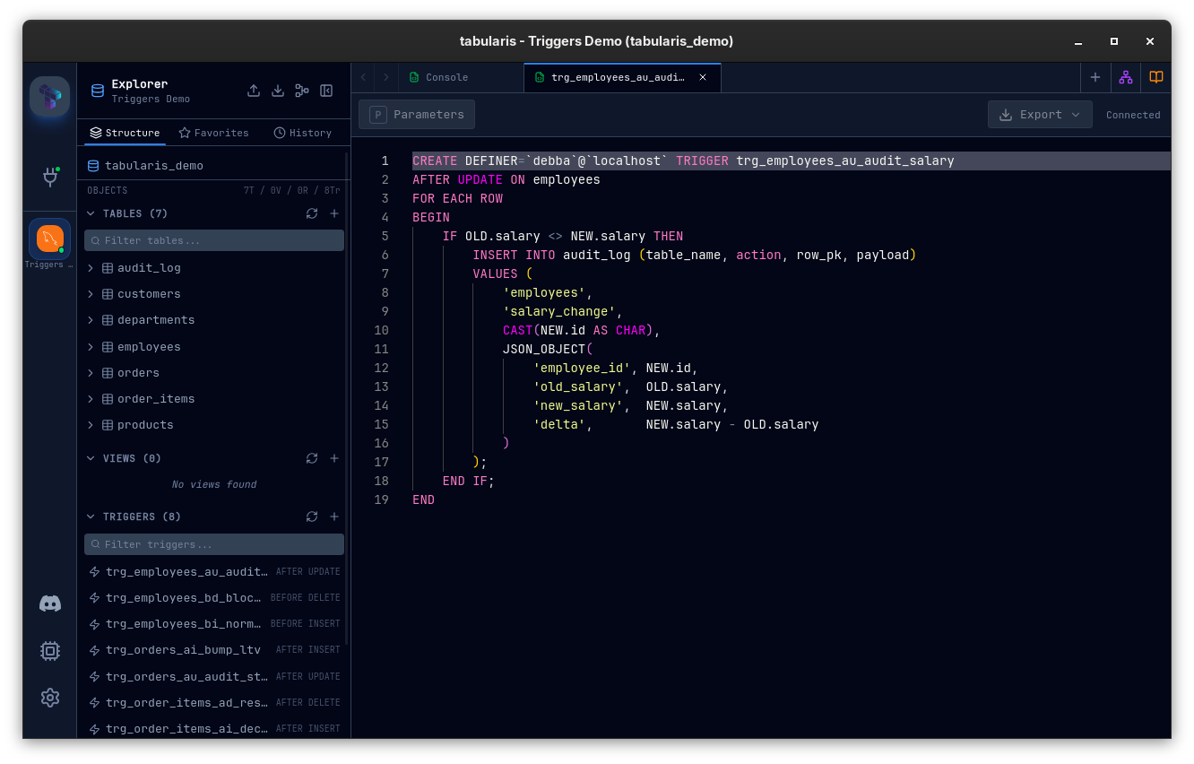Refresh the views list

[312, 458]
